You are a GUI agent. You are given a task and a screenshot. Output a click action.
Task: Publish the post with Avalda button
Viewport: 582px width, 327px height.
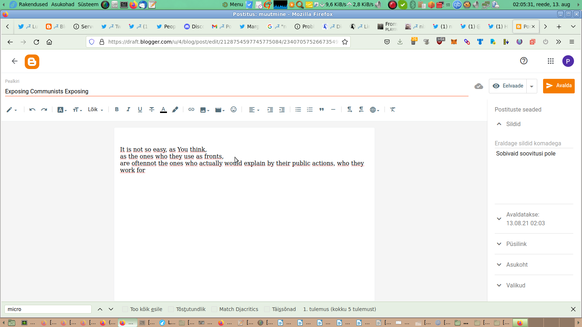point(559,86)
